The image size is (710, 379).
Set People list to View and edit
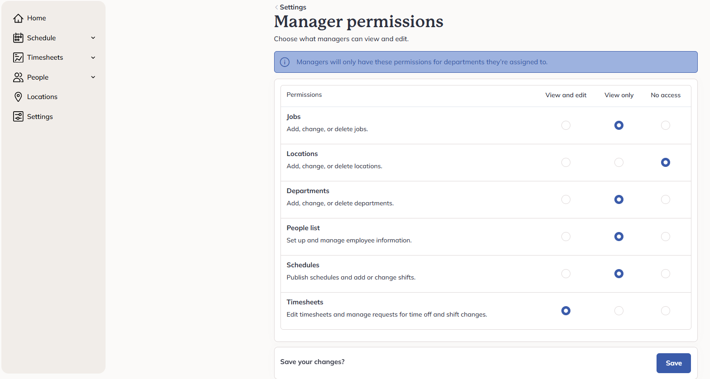click(566, 237)
